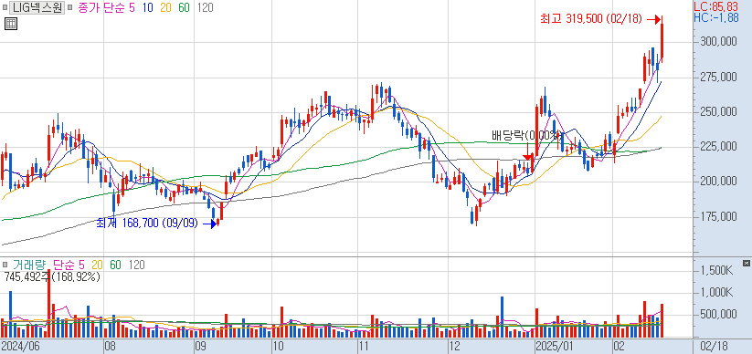
Task: Select the blue 10 moving average label
Action: coord(147,7)
